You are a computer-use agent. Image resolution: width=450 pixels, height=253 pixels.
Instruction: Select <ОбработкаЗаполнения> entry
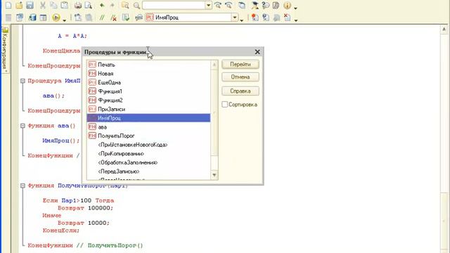[148, 162]
